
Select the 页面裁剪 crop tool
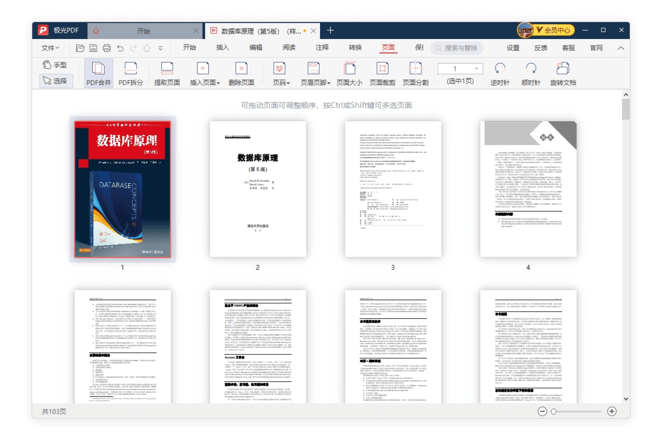point(382,73)
